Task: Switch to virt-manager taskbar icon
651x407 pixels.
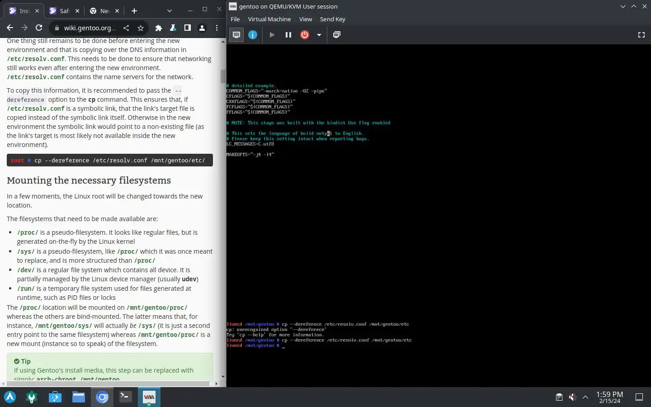Action: click(149, 397)
